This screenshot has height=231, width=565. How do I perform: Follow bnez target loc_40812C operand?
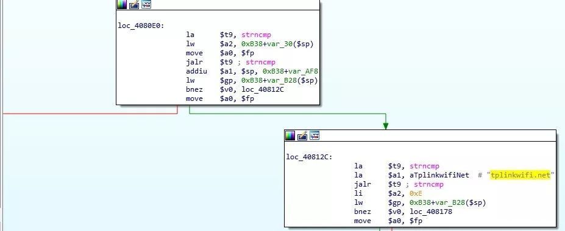click(x=262, y=89)
